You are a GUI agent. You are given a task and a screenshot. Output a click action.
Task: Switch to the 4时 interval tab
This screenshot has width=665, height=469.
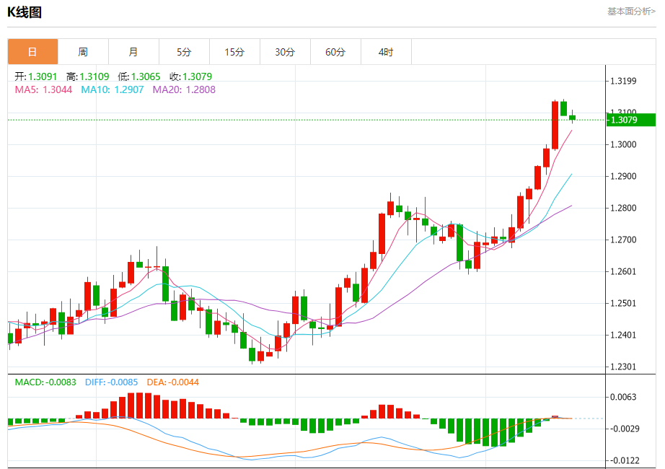point(386,52)
